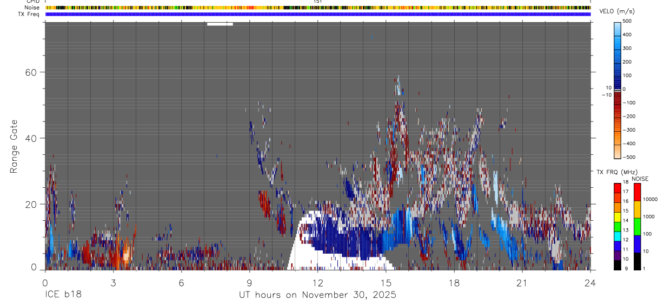Click the "3" hour tick label
Screen dimensions: 664x306
pos(113,282)
